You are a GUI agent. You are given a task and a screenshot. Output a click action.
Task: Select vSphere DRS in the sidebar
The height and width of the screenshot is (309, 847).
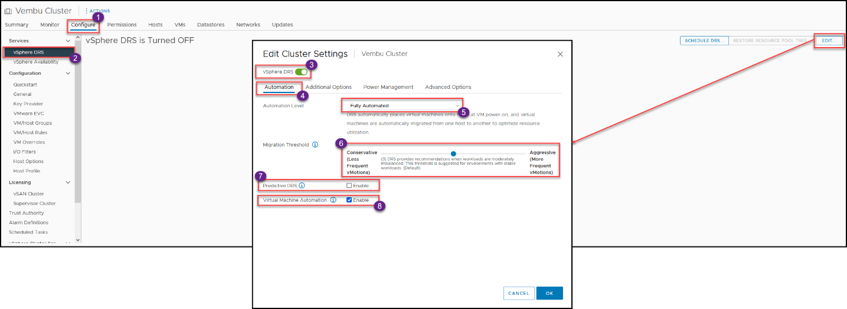[x=39, y=52]
